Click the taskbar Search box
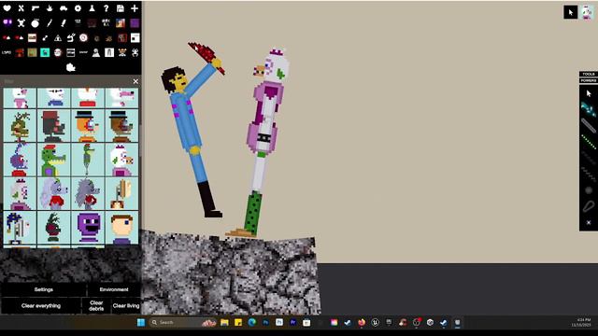The image size is (598, 336). click(x=183, y=323)
